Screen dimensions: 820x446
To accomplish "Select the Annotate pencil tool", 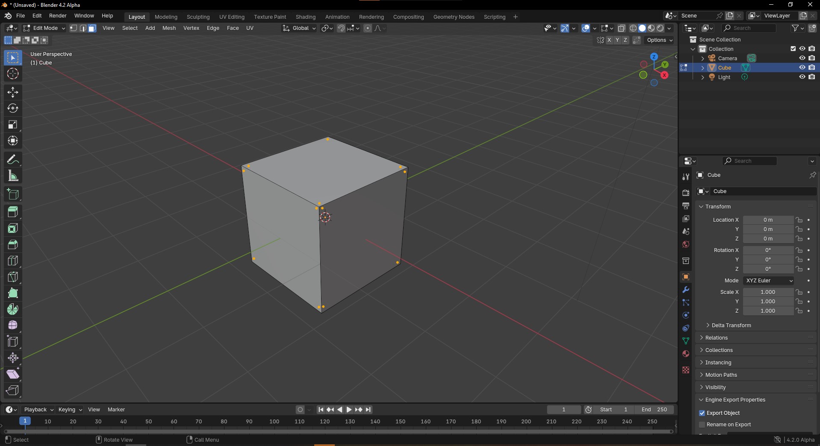I will [13, 160].
